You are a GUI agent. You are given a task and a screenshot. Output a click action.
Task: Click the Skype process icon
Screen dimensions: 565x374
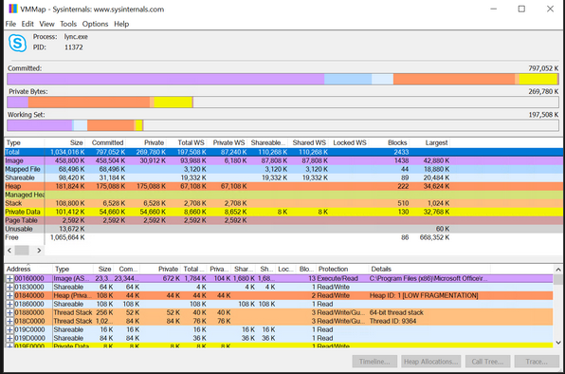(17, 43)
